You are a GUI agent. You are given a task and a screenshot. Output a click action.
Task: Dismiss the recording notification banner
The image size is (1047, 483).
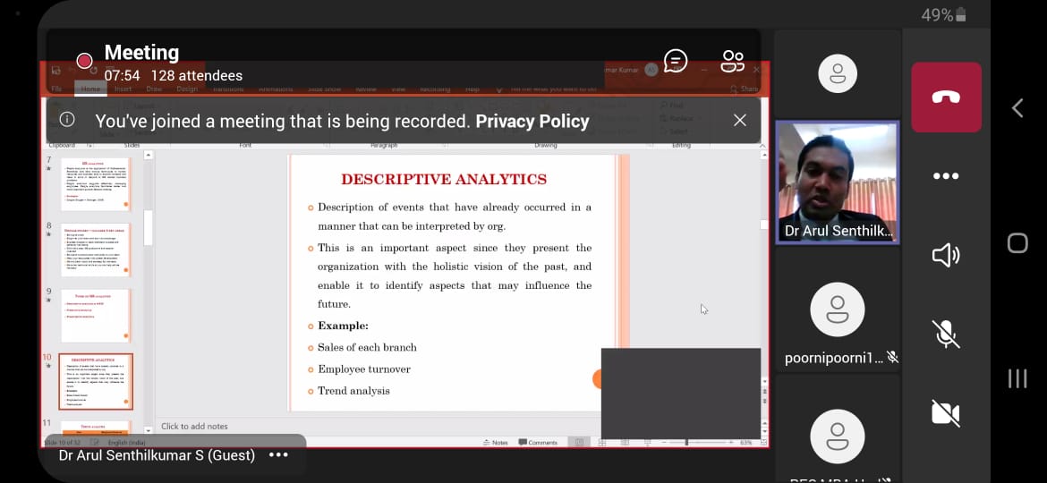coord(739,120)
